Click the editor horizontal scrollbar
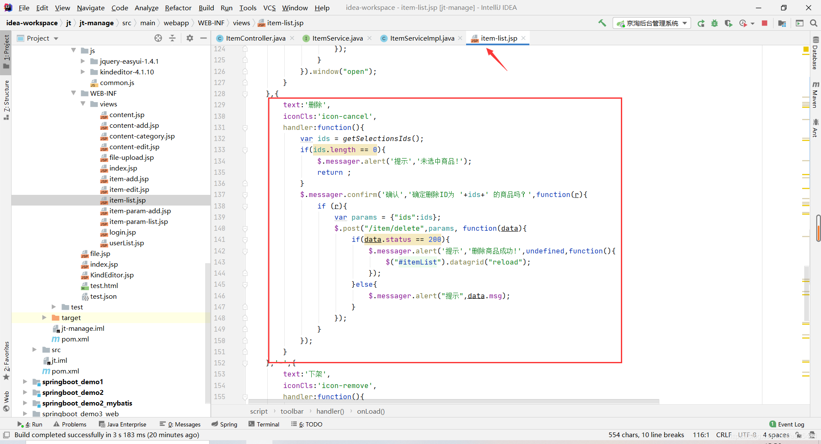This screenshot has width=821, height=444. (453, 401)
